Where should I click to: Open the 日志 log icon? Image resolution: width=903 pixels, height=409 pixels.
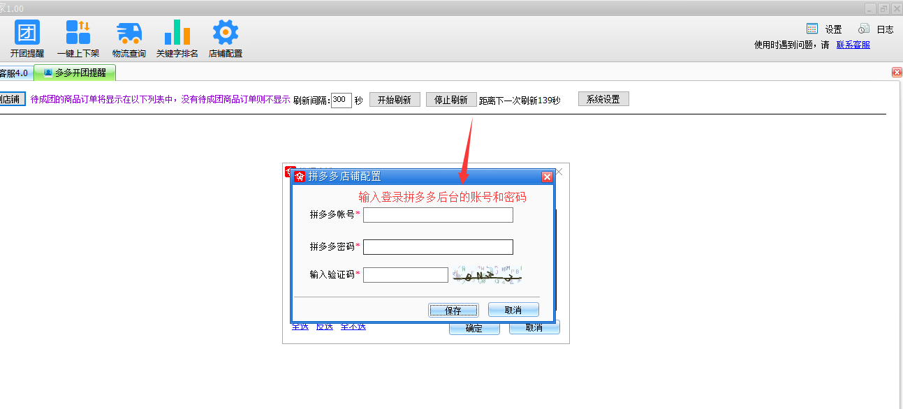tap(864, 29)
